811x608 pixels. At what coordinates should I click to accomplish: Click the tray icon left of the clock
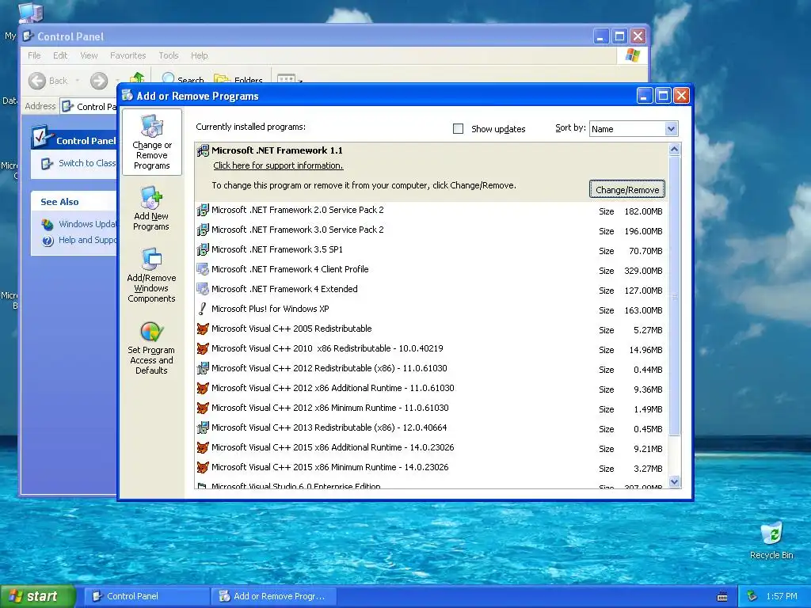click(x=752, y=597)
